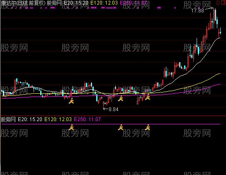Select the middle running-man marker in the indicator sub-panel
Screen dimensions: 226x175
[121, 127]
